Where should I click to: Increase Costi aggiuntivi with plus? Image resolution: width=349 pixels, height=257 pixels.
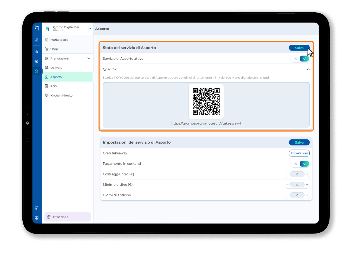(x=307, y=174)
